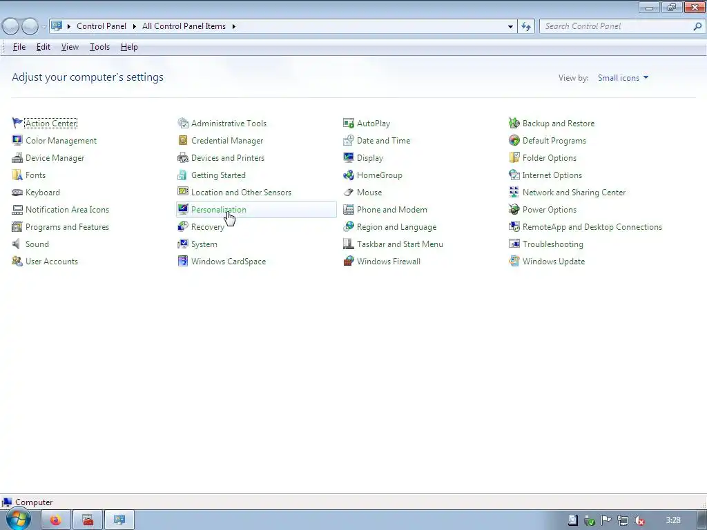Viewport: 707px width, 530px height.
Task: Click the Fonts folder icon
Action: click(x=17, y=175)
